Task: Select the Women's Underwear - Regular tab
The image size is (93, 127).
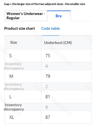Action: (26, 16)
